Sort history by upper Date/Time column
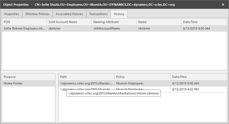Screen dimensions: 229x124 click(x=204, y=22)
